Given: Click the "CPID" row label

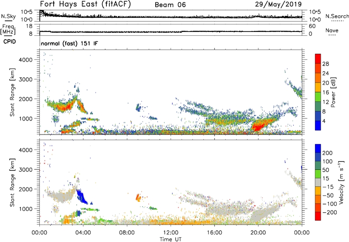Looking at the screenshot, I should click(10, 41).
